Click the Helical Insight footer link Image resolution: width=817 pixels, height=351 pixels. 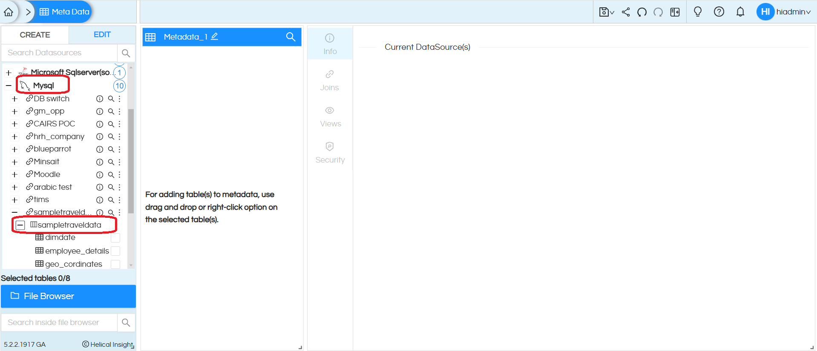click(x=108, y=344)
